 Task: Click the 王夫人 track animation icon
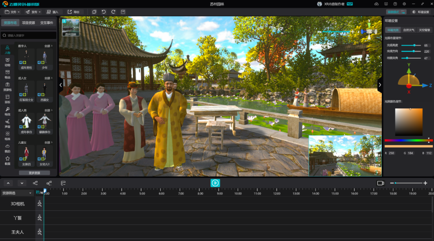click(39, 232)
